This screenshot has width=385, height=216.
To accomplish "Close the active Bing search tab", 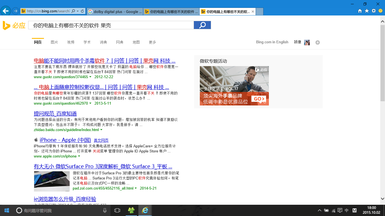I will [253, 12].
